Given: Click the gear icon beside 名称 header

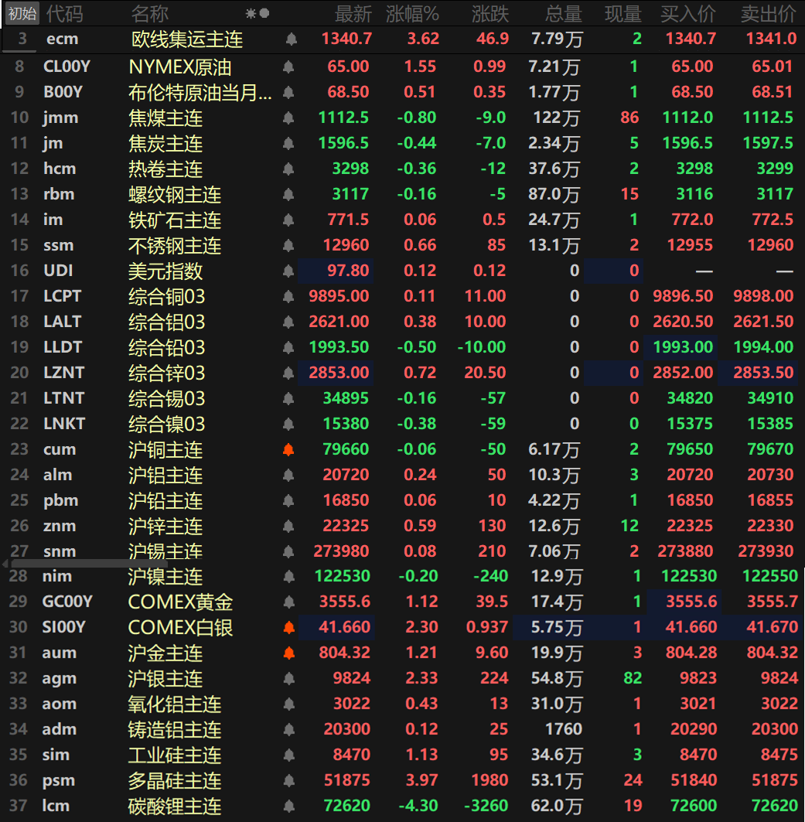Looking at the screenshot, I should pos(251,13).
